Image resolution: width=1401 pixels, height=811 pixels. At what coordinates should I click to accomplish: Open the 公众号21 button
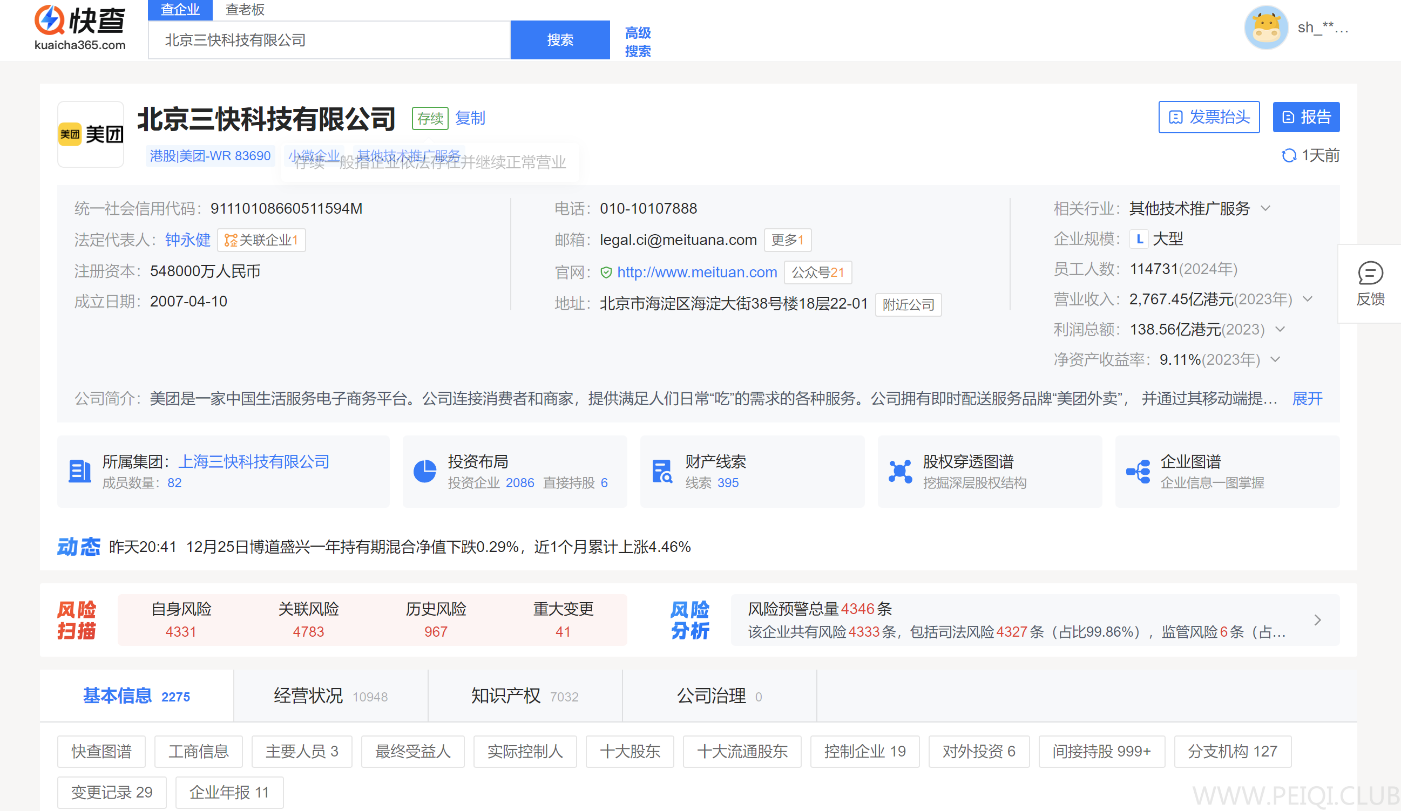pos(817,272)
